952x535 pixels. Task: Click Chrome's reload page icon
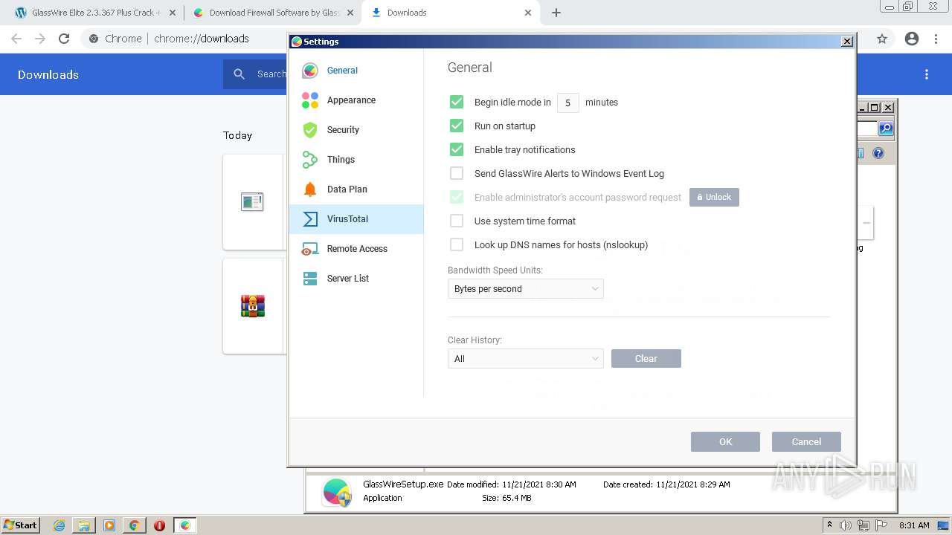pyautogui.click(x=64, y=39)
